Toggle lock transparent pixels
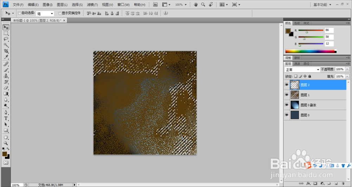352x187 pixels. click(296, 76)
